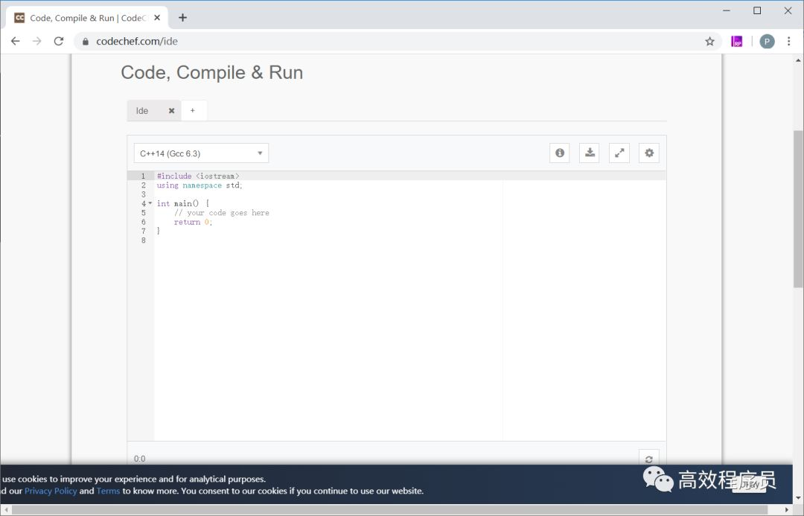This screenshot has width=804, height=516.
Task: Click the horizontal scrollbar at bottom
Action: (x=389, y=510)
